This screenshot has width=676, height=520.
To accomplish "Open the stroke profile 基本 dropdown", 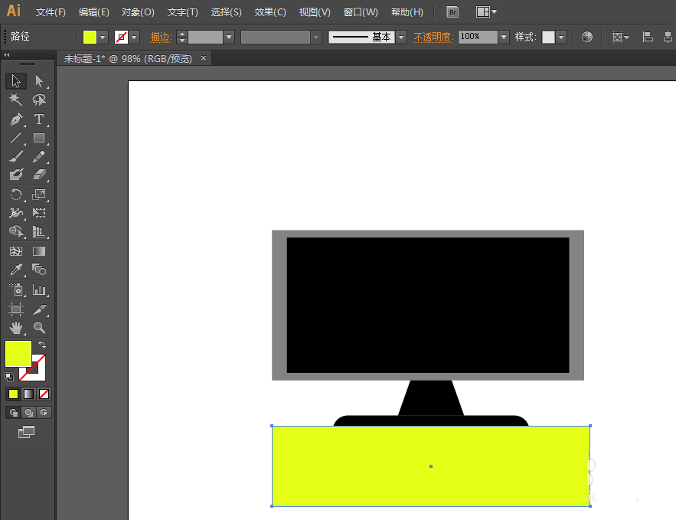I will tap(400, 37).
